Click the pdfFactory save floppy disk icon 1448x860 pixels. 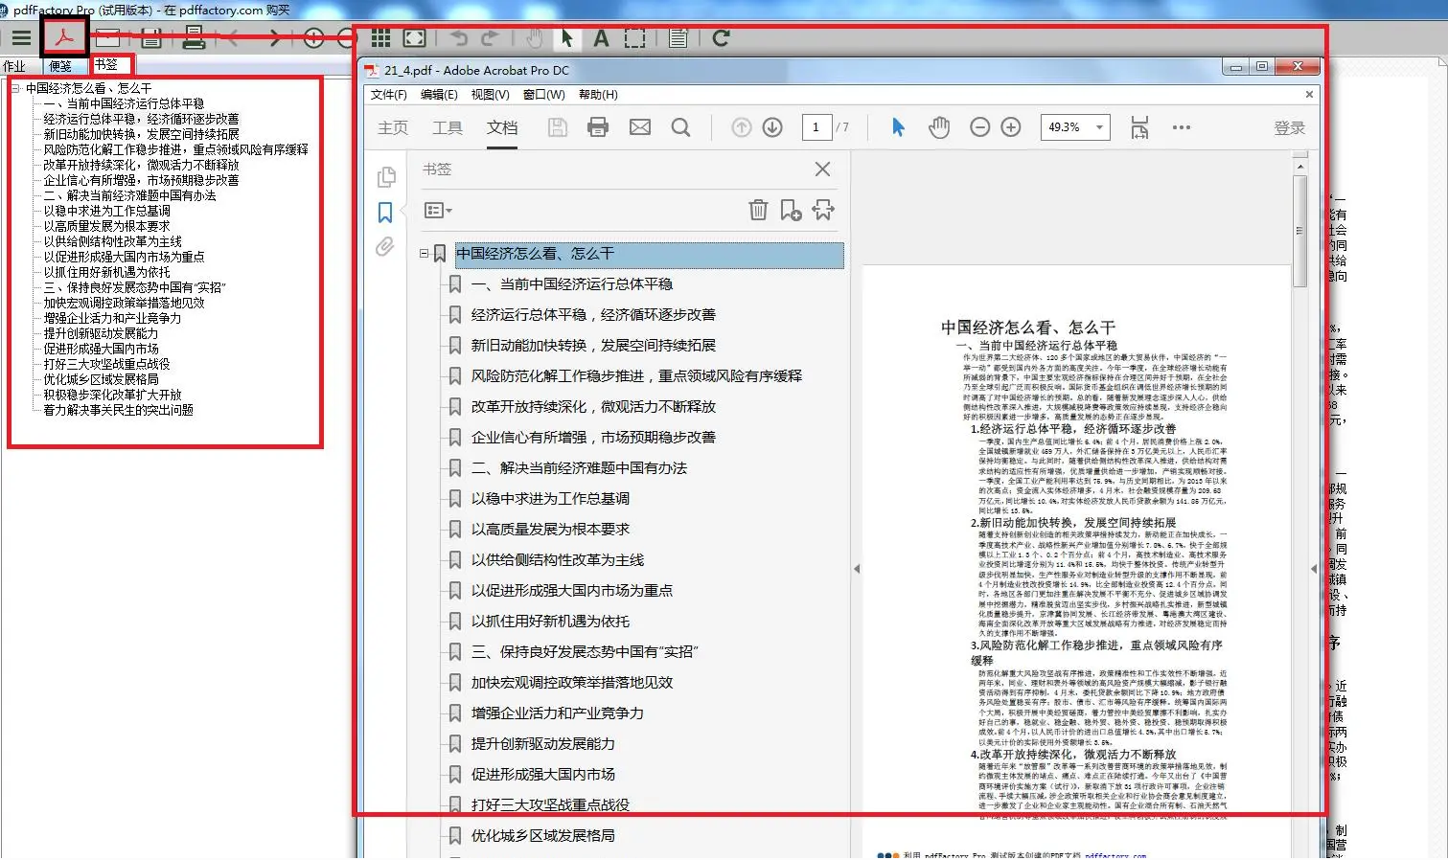click(150, 38)
